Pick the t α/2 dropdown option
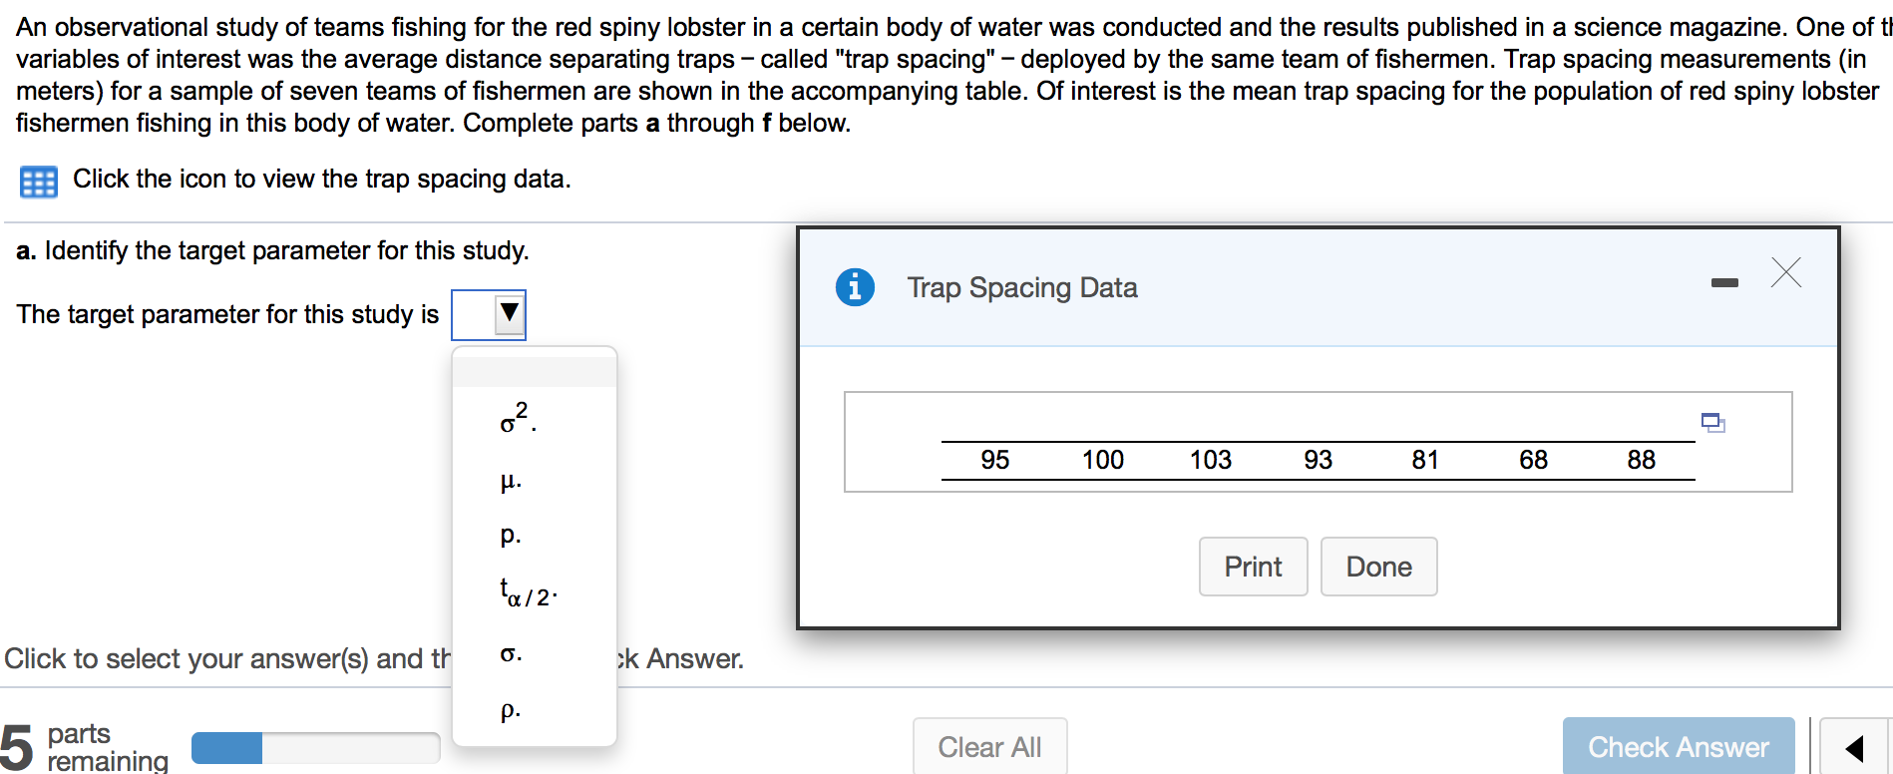 tap(529, 593)
